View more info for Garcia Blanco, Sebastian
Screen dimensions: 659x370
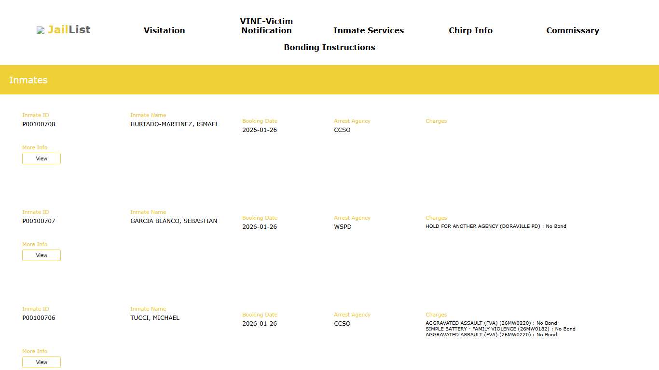point(41,255)
